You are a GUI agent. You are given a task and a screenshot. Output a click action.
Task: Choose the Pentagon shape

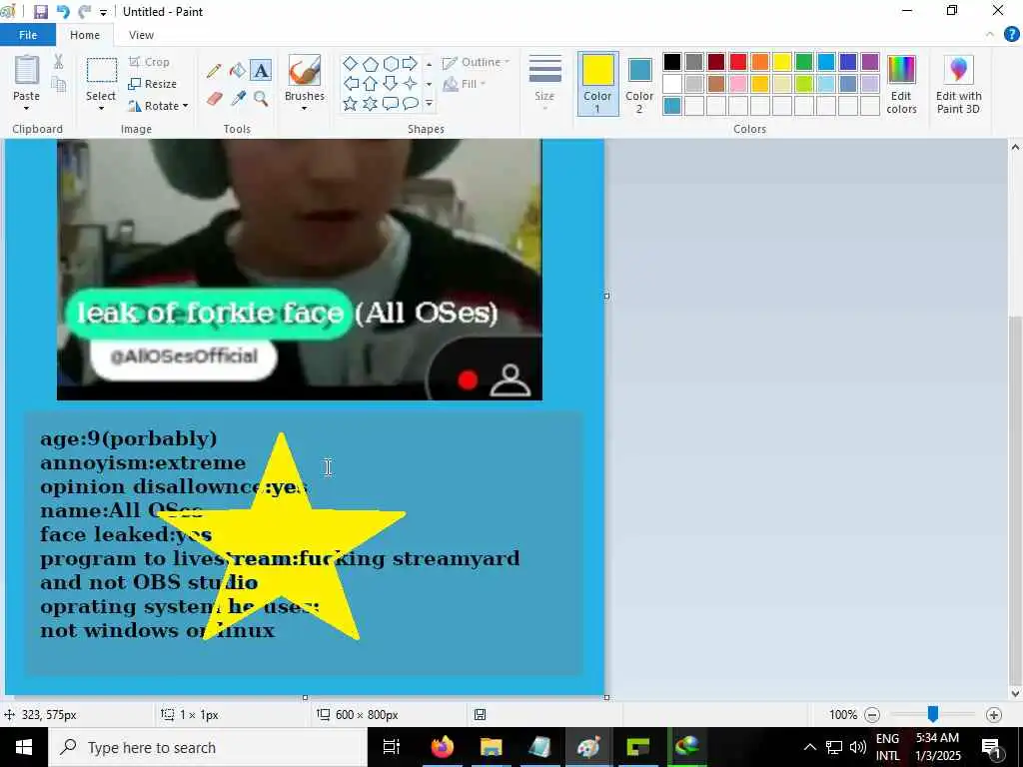370,63
